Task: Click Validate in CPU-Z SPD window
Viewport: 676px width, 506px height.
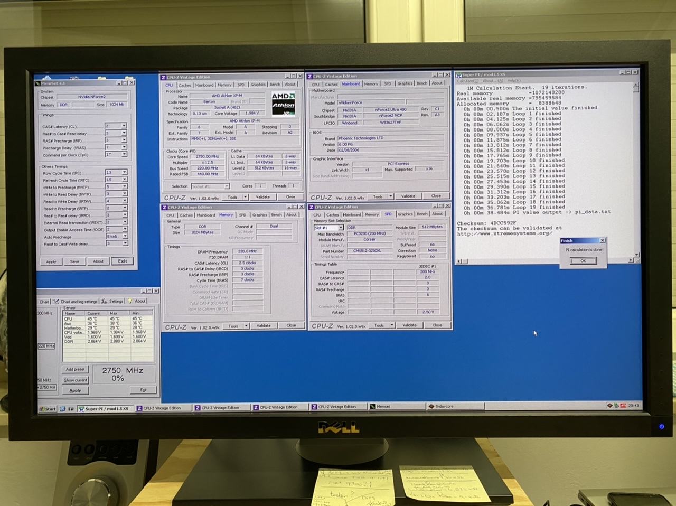Action: click(x=409, y=325)
